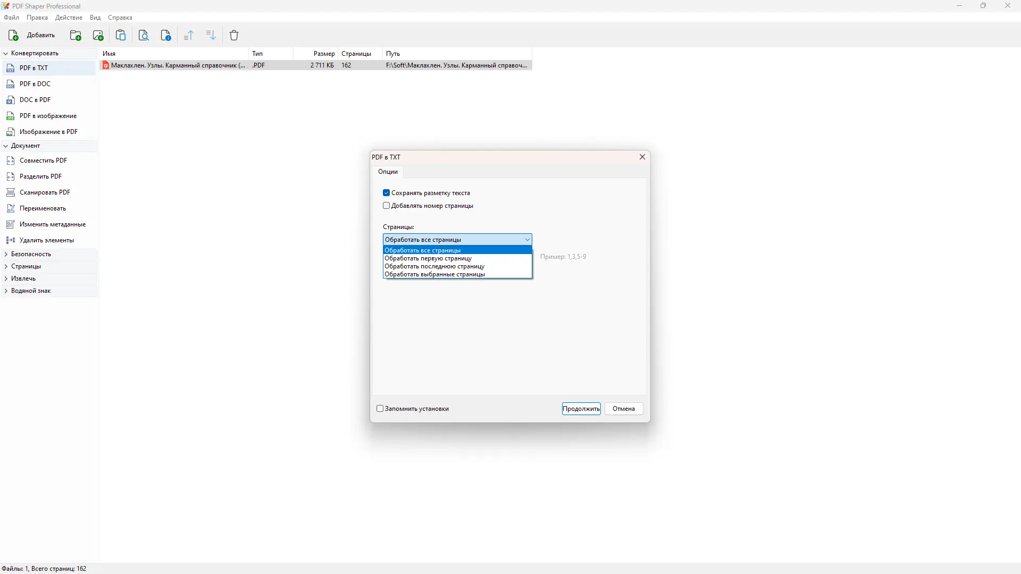Enable 'Добавлять номер страницы' checkbox
The height and width of the screenshot is (574, 1021).
(387, 206)
